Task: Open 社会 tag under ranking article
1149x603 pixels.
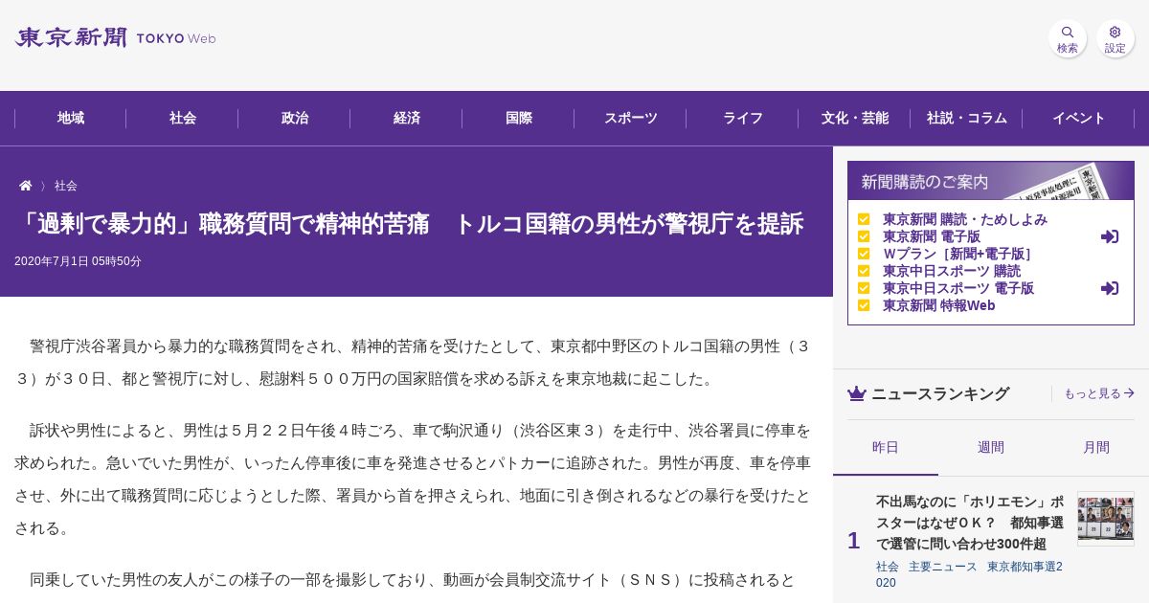Action: (888, 567)
